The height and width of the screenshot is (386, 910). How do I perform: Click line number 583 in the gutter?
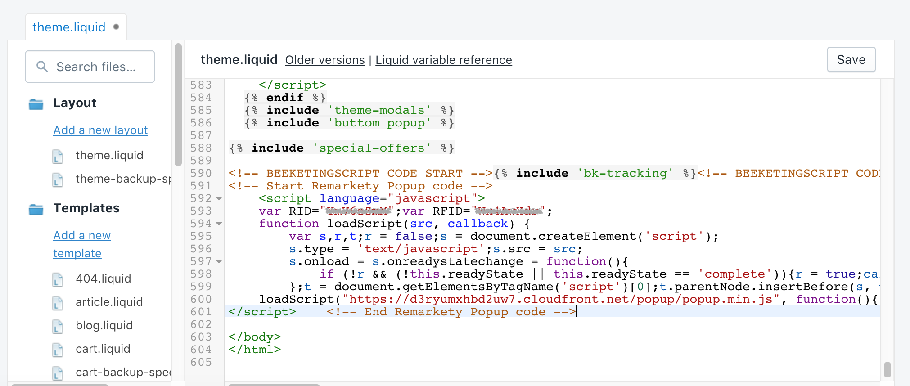tap(201, 85)
